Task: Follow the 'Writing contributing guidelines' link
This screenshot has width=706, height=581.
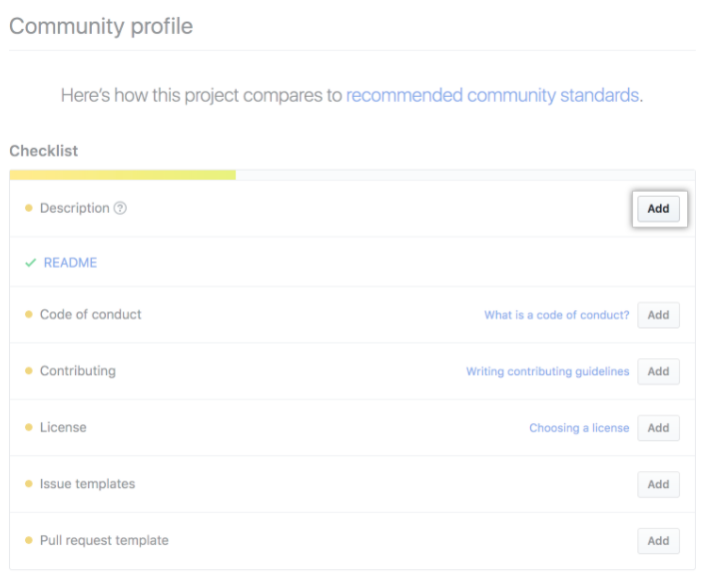Action: click(547, 371)
